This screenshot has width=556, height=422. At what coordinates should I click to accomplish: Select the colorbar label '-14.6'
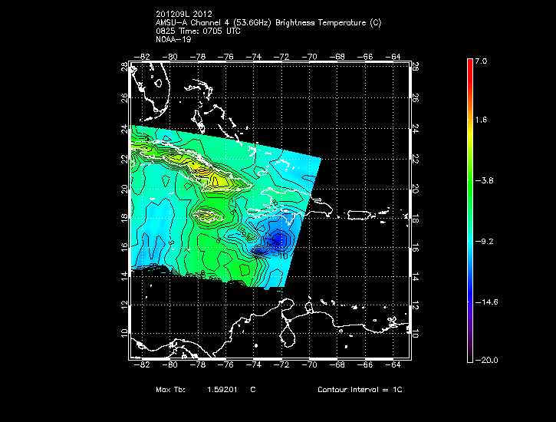[x=486, y=302]
